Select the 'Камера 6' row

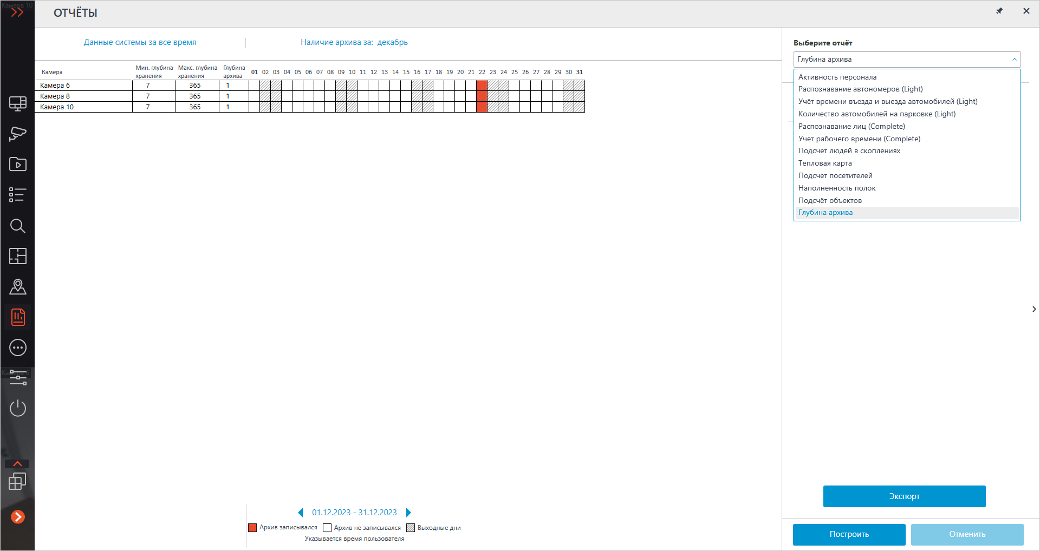point(310,86)
